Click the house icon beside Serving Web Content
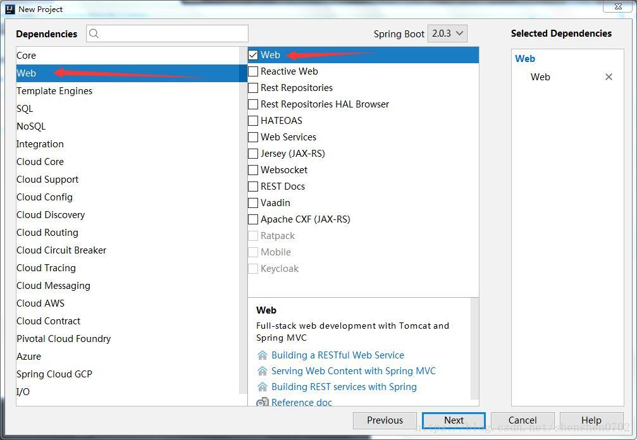 pos(263,371)
